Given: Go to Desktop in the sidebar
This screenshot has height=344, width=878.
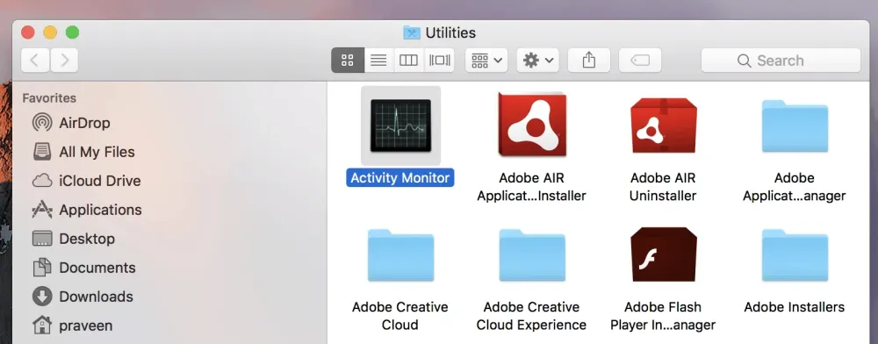Looking at the screenshot, I should click(74, 239).
